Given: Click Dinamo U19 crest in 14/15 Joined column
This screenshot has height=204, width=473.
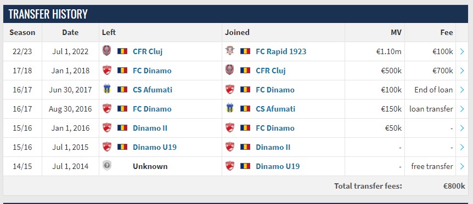Looking at the screenshot, I should click(230, 166).
